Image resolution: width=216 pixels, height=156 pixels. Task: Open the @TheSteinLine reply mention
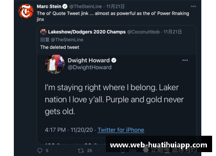[67, 40]
